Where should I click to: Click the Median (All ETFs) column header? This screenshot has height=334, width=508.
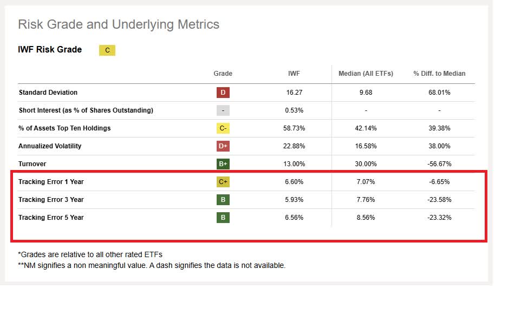click(366, 74)
